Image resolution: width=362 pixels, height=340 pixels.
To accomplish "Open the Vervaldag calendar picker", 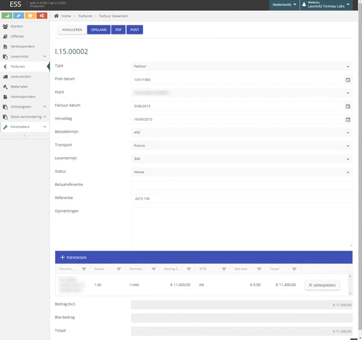I will coord(348,120).
